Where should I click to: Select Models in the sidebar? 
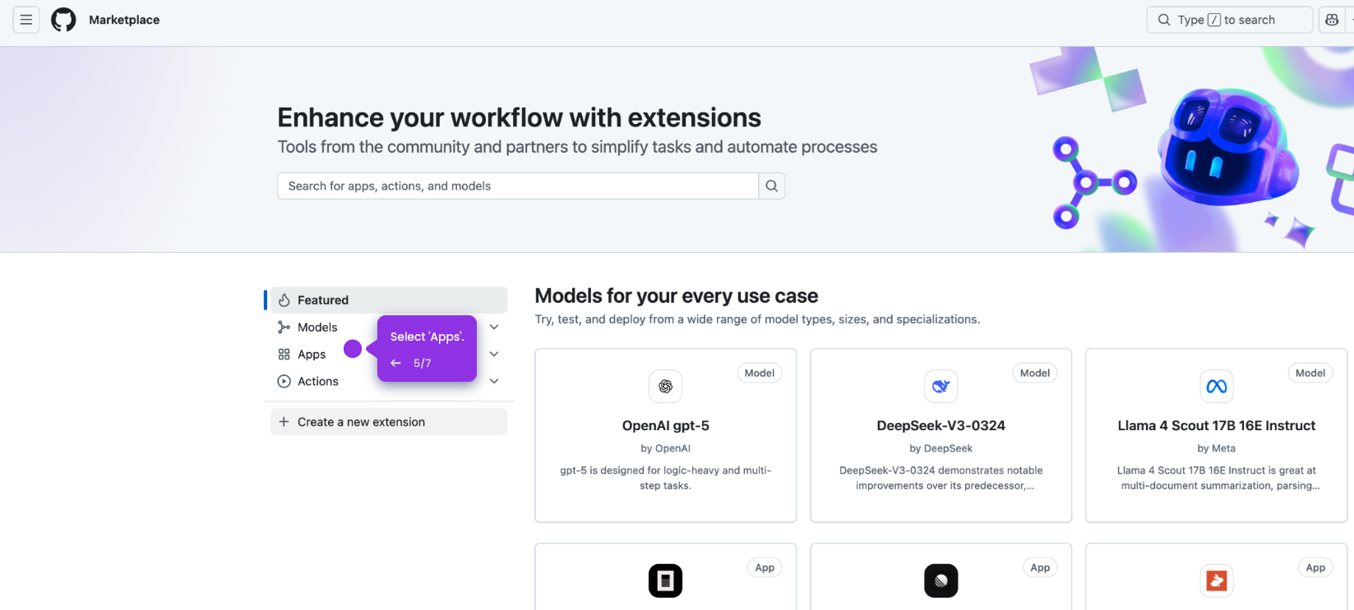[317, 327]
